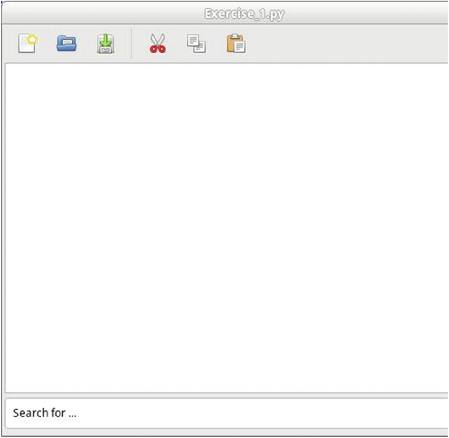Click the duplicate-pages copy icon
This screenshot has width=449, height=438.
click(196, 44)
